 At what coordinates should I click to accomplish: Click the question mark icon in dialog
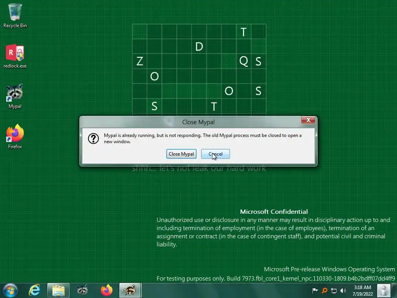(x=93, y=139)
